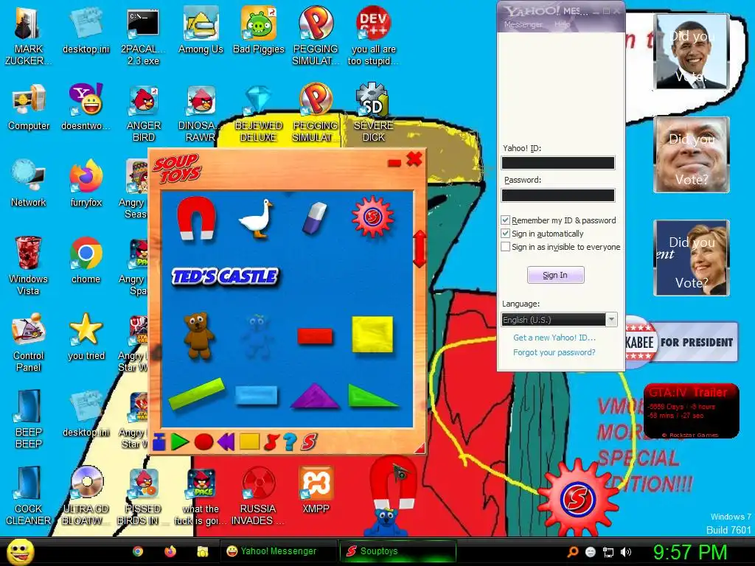Click the Chrome icon in taskbar
755x566 pixels.
pyautogui.click(x=138, y=551)
